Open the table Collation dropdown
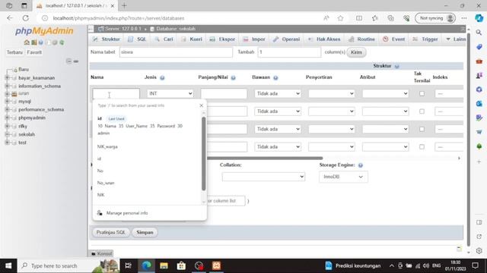 point(263,177)
